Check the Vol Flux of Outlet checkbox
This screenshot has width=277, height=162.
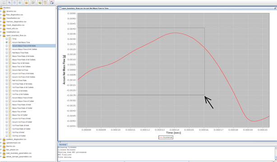tap(7, 136)
